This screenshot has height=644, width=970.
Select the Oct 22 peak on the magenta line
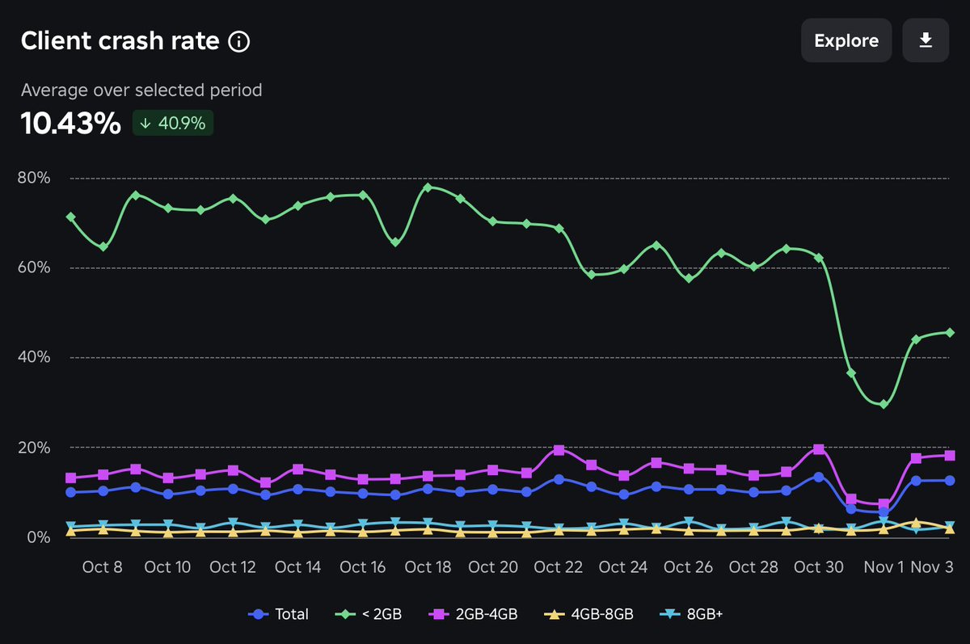(x=558, y=449)
